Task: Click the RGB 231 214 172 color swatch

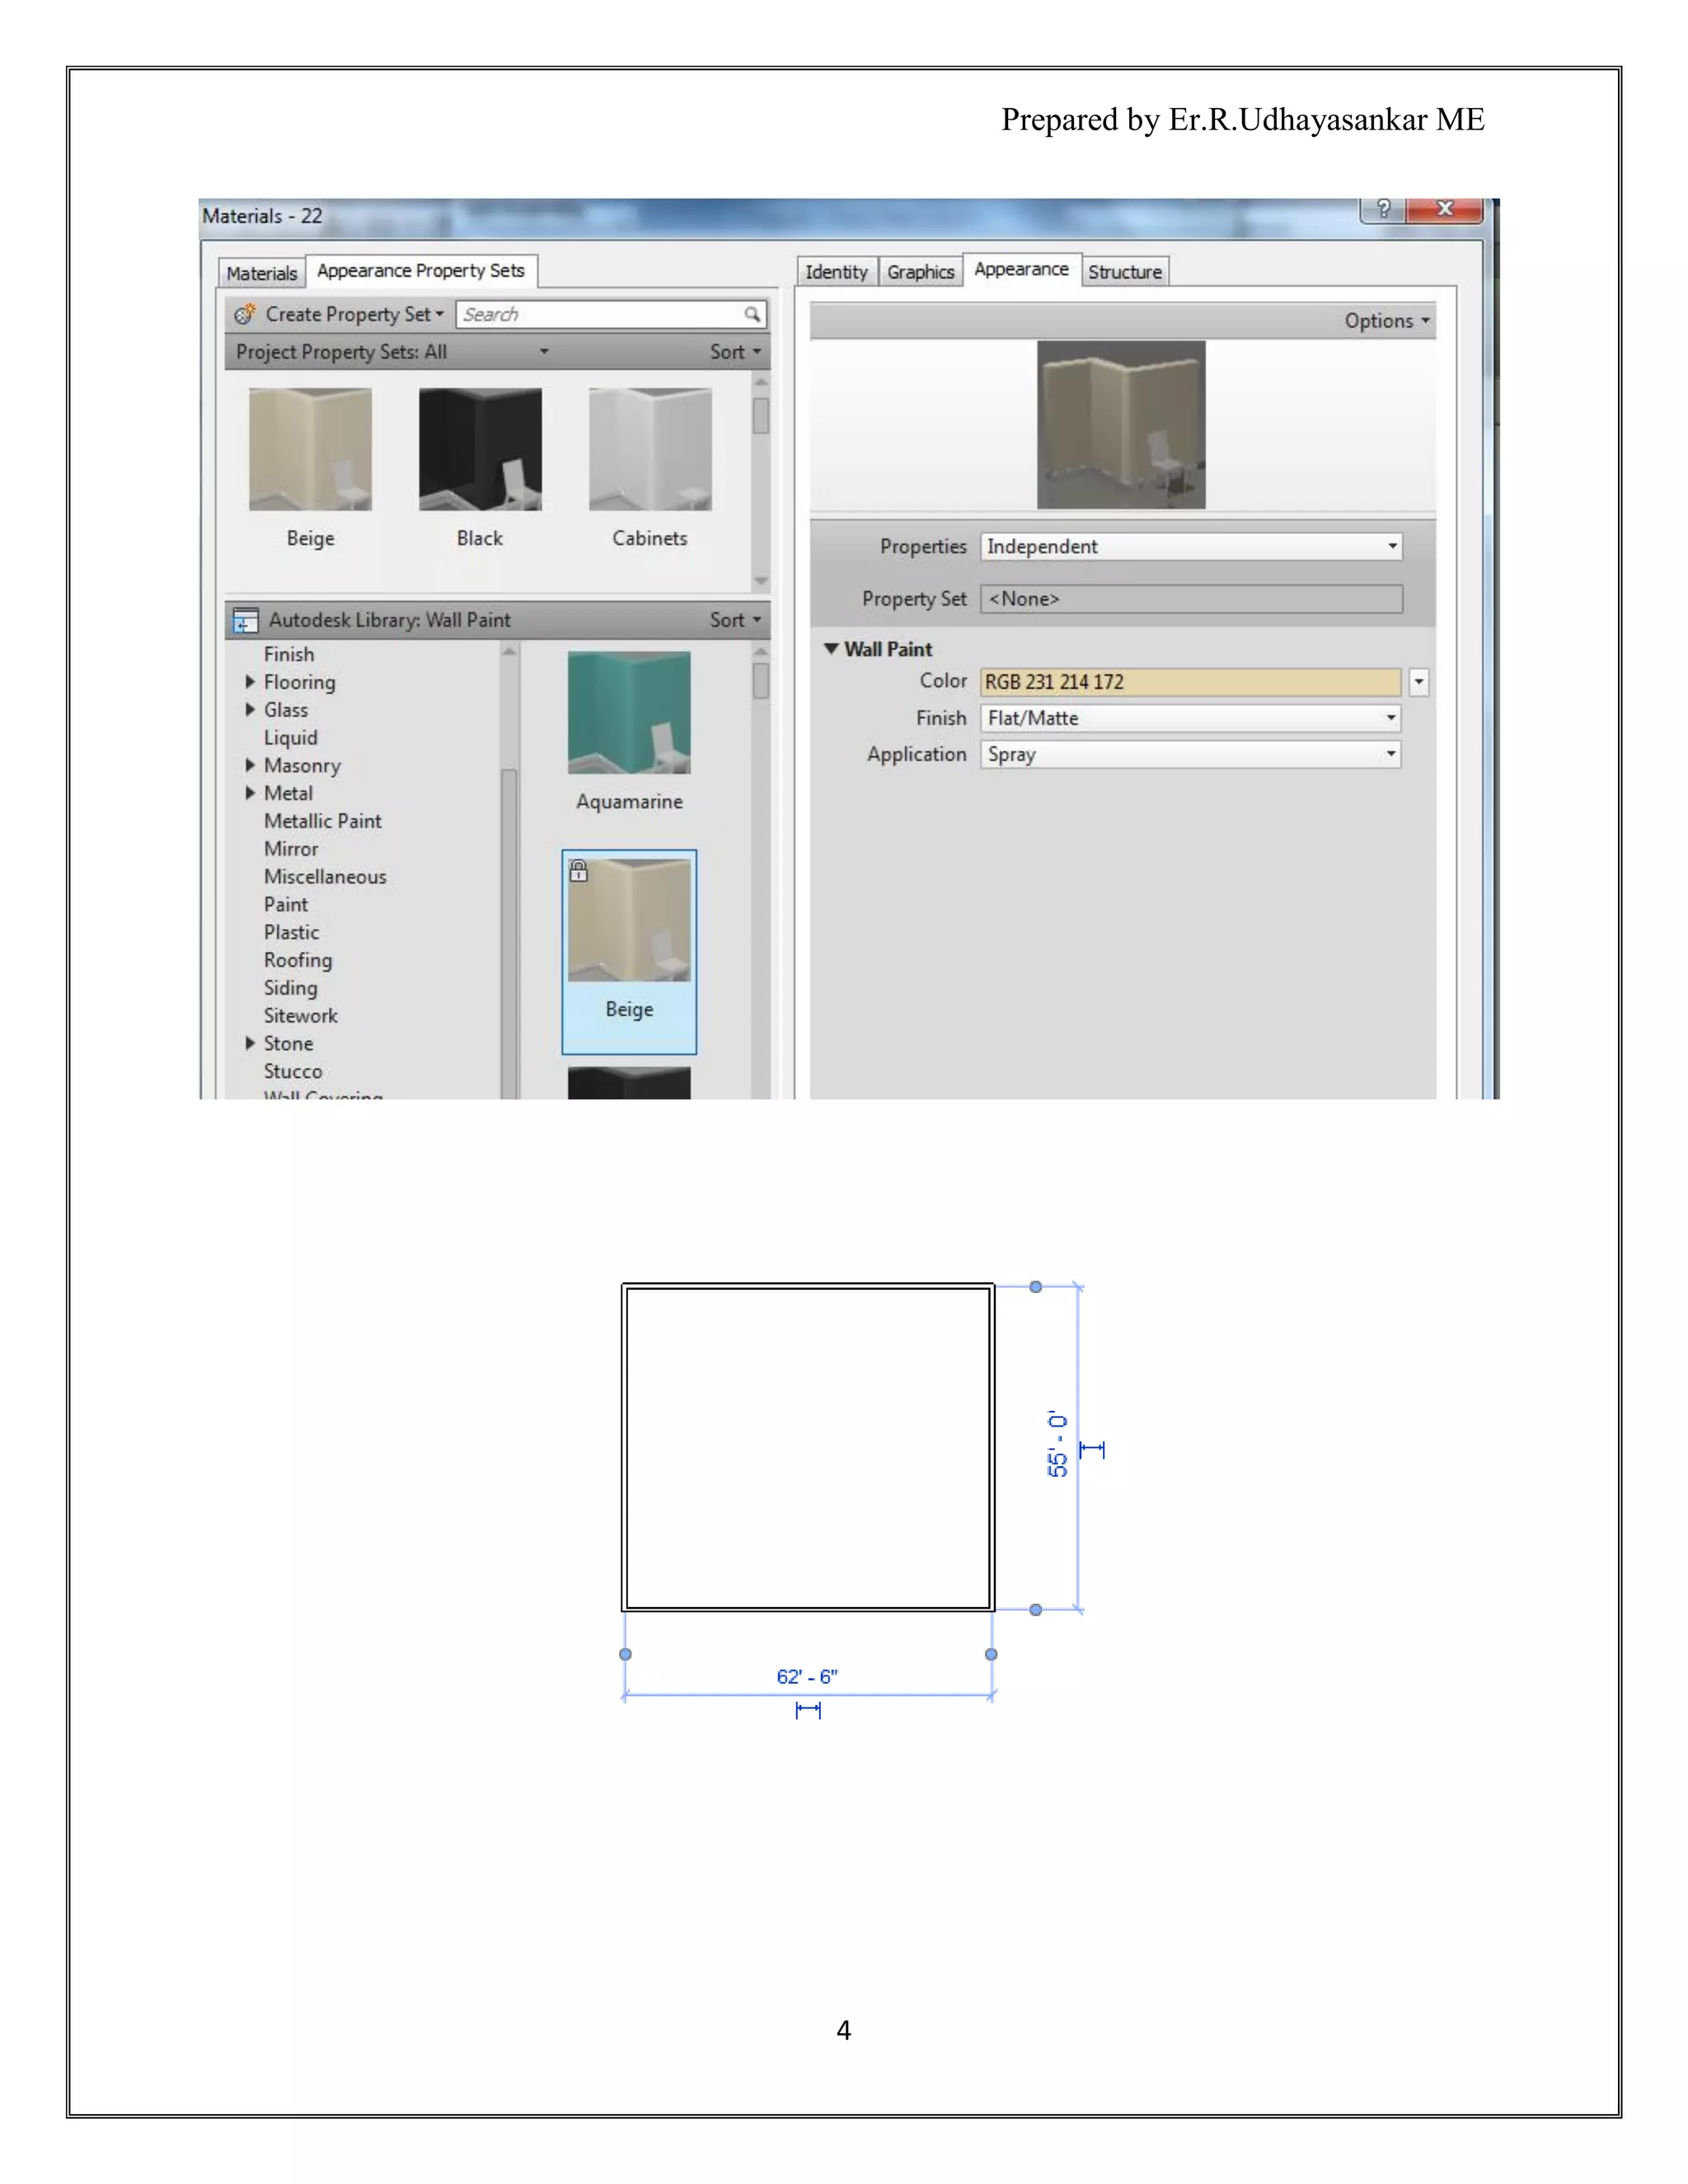Action: pos(1190,682)
